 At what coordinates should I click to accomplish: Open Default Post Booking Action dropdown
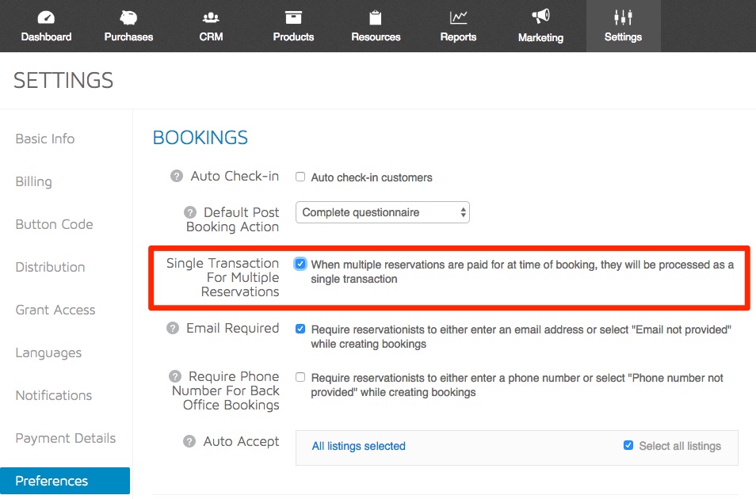[382, 212]
